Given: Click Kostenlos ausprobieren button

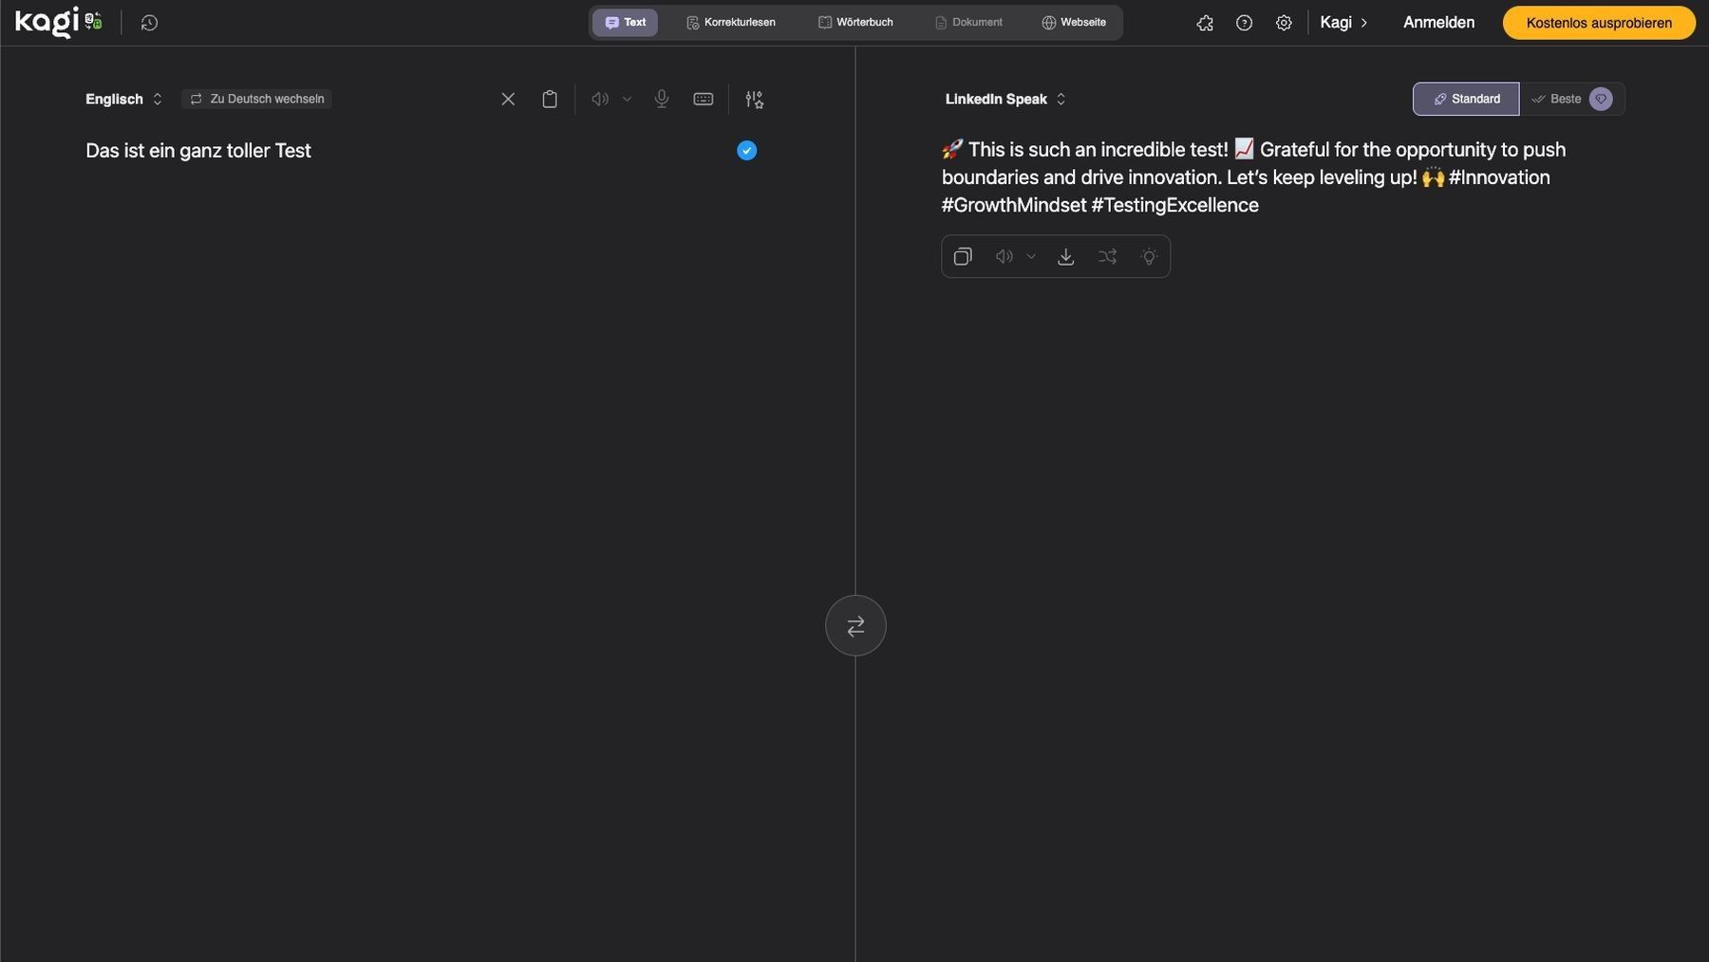Looking at the screenshot, I should [x=1598, y=23].
